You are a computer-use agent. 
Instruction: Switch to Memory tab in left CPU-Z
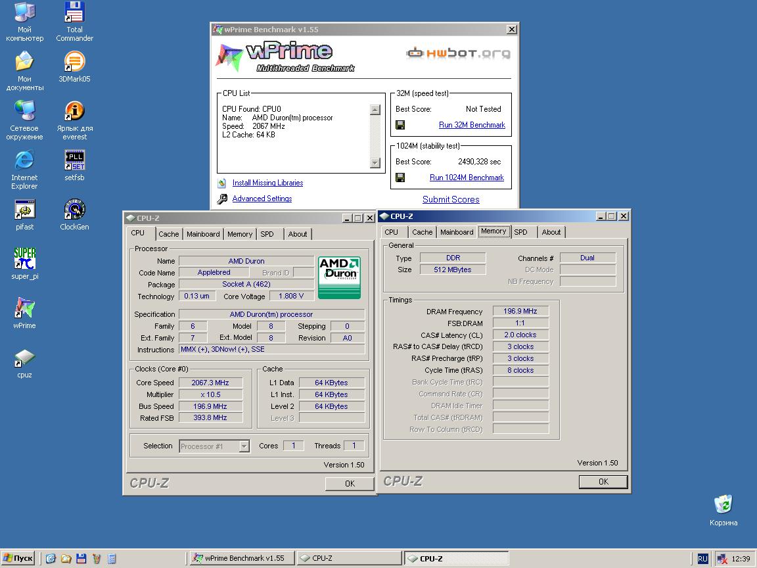point(239,234)
